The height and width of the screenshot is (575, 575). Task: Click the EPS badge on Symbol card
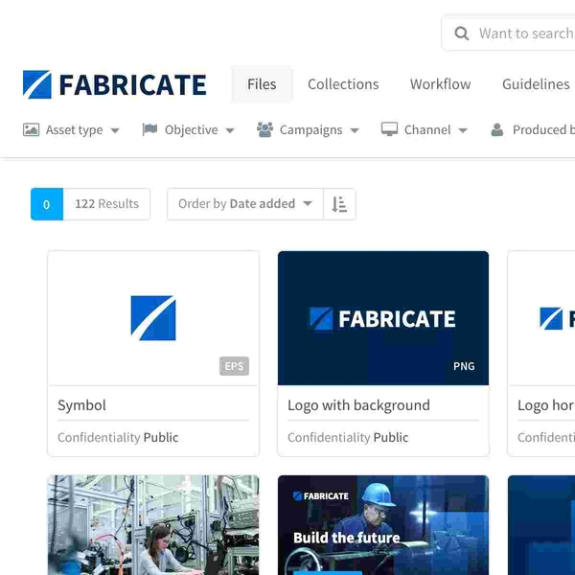234,366
